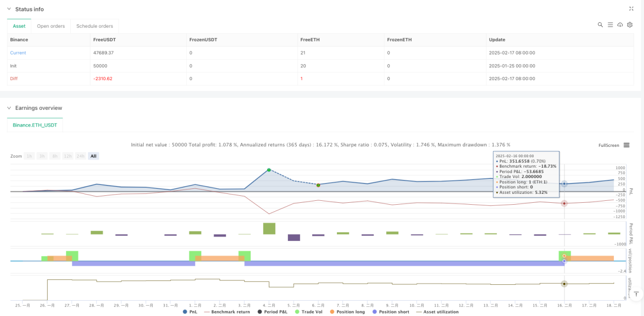The image size is (644, 316).
Task: Hide the Trade Vol legend series
Action: pyautogui.click(x=310, y=312)
